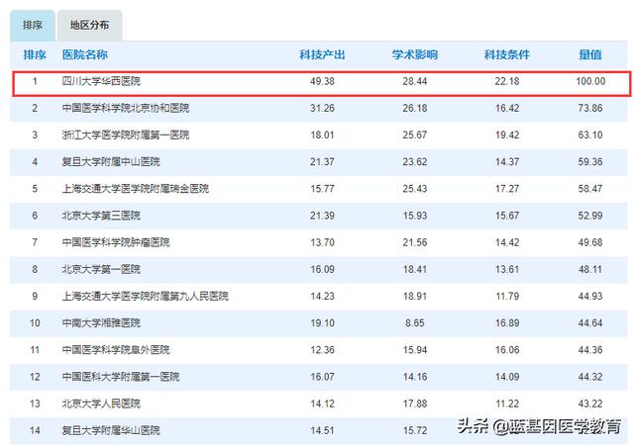Sort by 科技产出 column header

pos(322,55)
